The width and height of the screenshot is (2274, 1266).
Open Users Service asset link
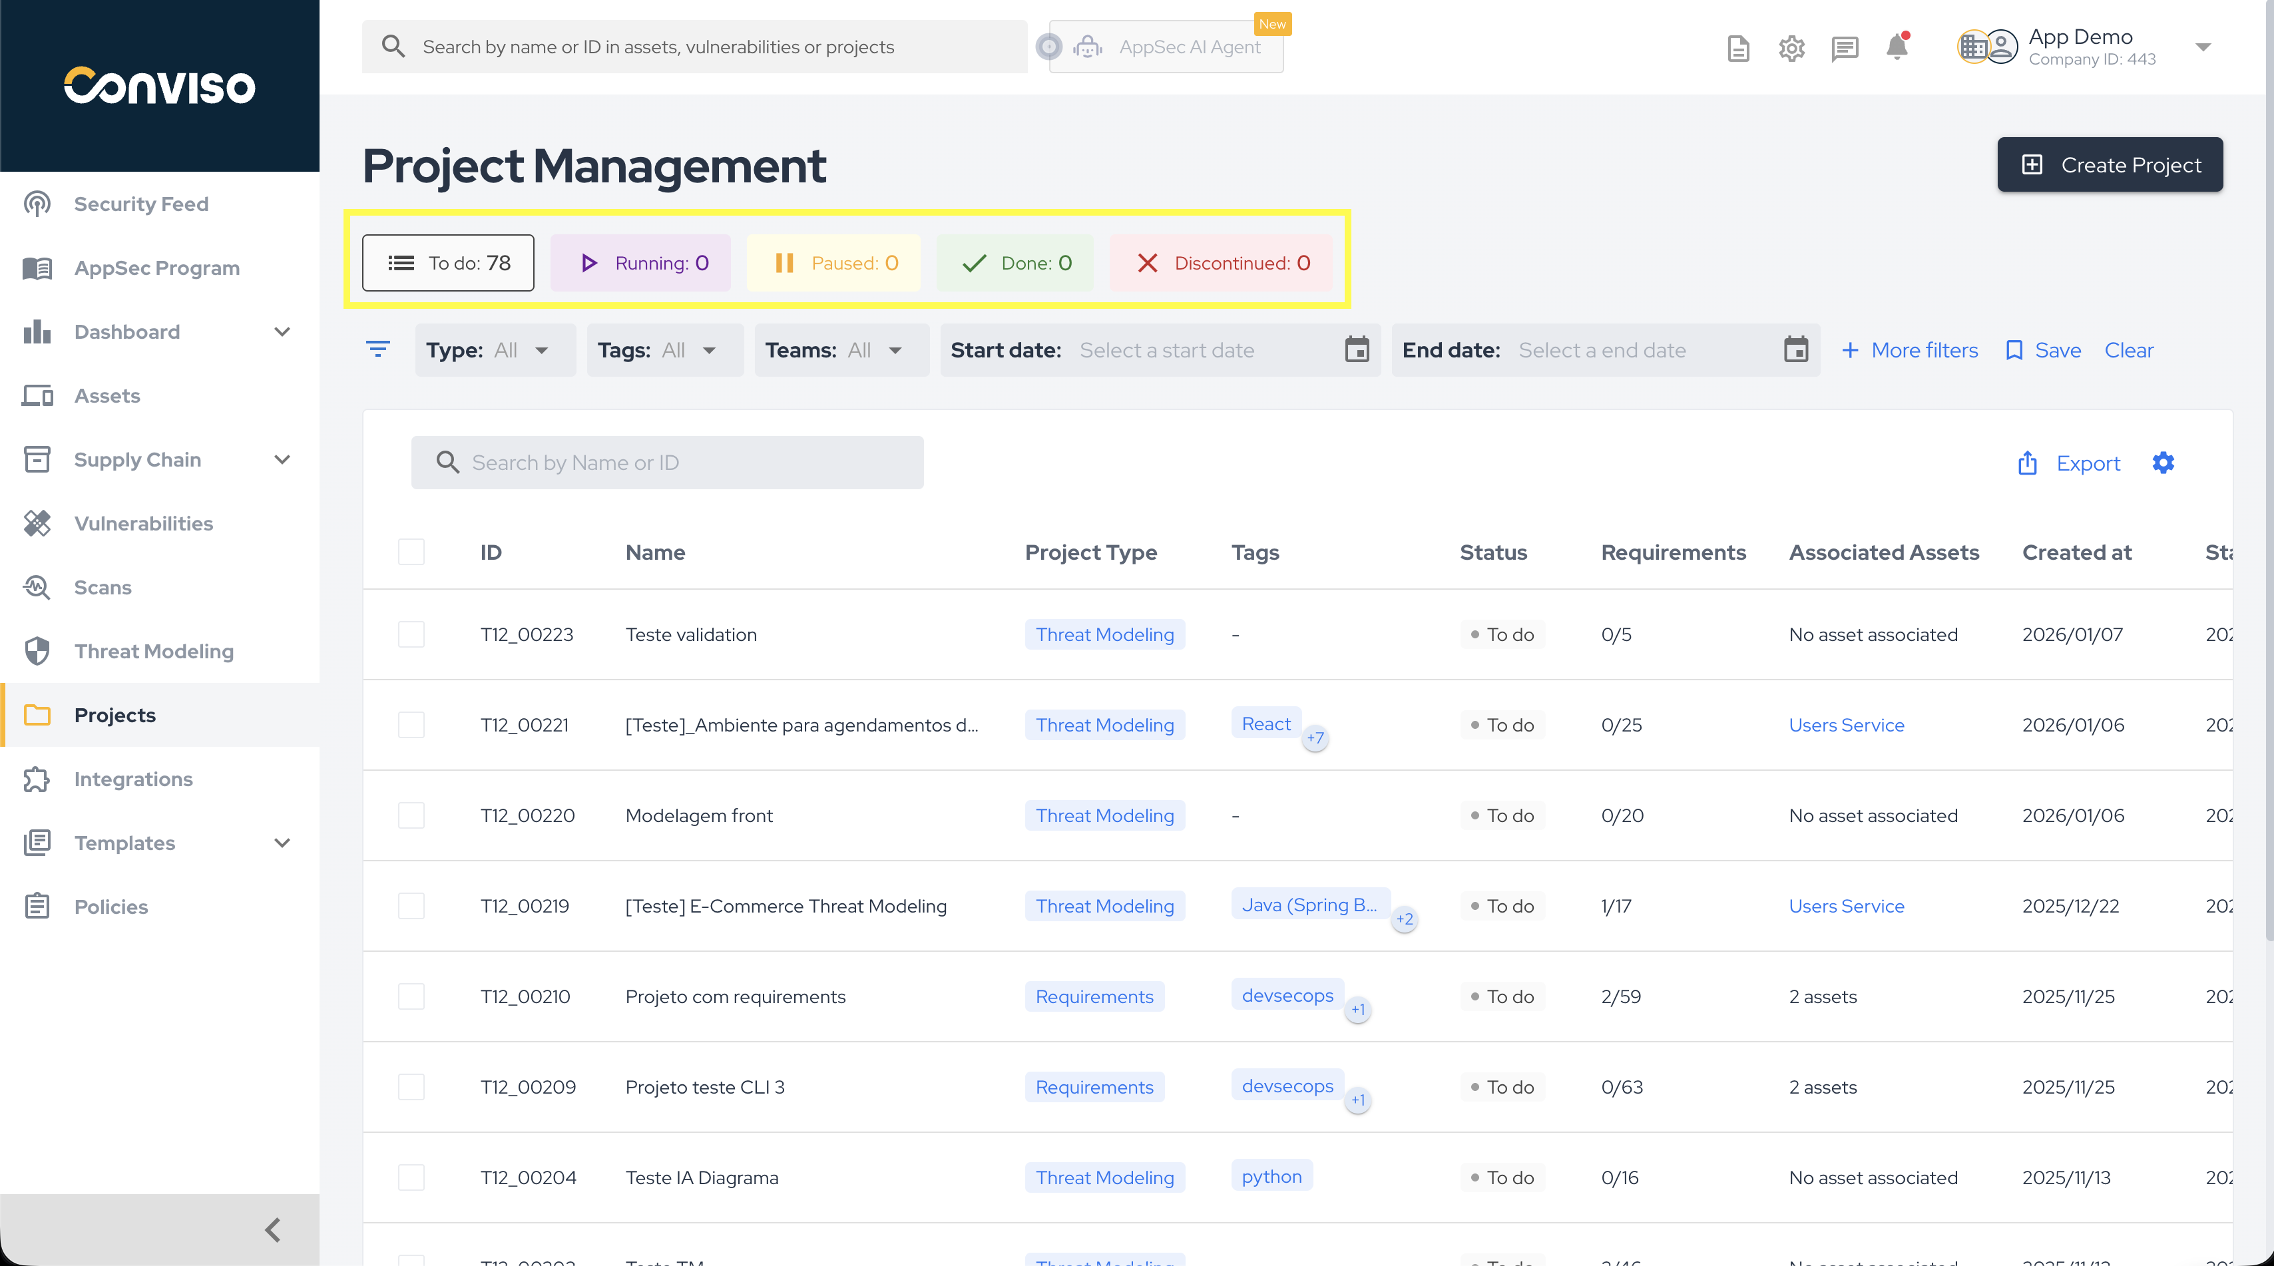pyautogui.click(x=1846, y=725)
